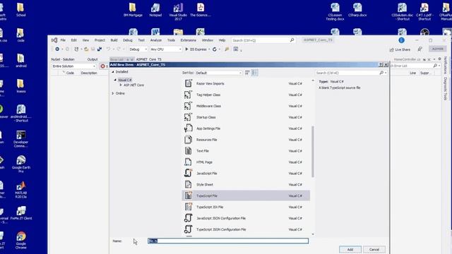Expand the Online tree node
The image size is (452, 254).
click(113, 93)
